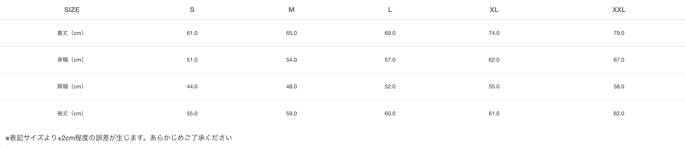Click the 79.0 value for XXL 着丈
Image resolution: width=686 pixels, height=149 pixels.
click(619, 33)
